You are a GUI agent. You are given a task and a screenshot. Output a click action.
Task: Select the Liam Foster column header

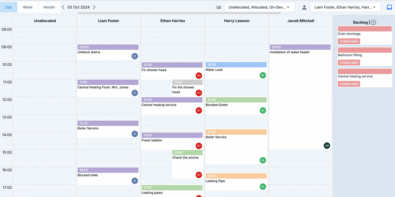point(109,21)
